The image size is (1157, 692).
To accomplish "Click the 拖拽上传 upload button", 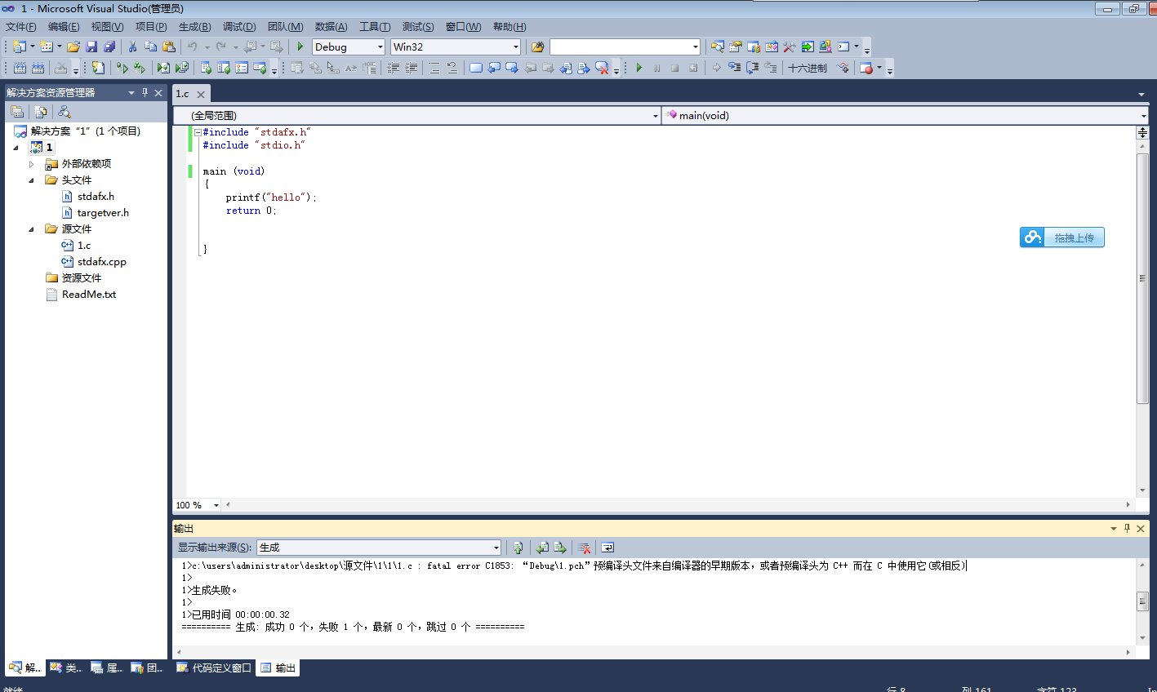I will [x=1061, y=237].
